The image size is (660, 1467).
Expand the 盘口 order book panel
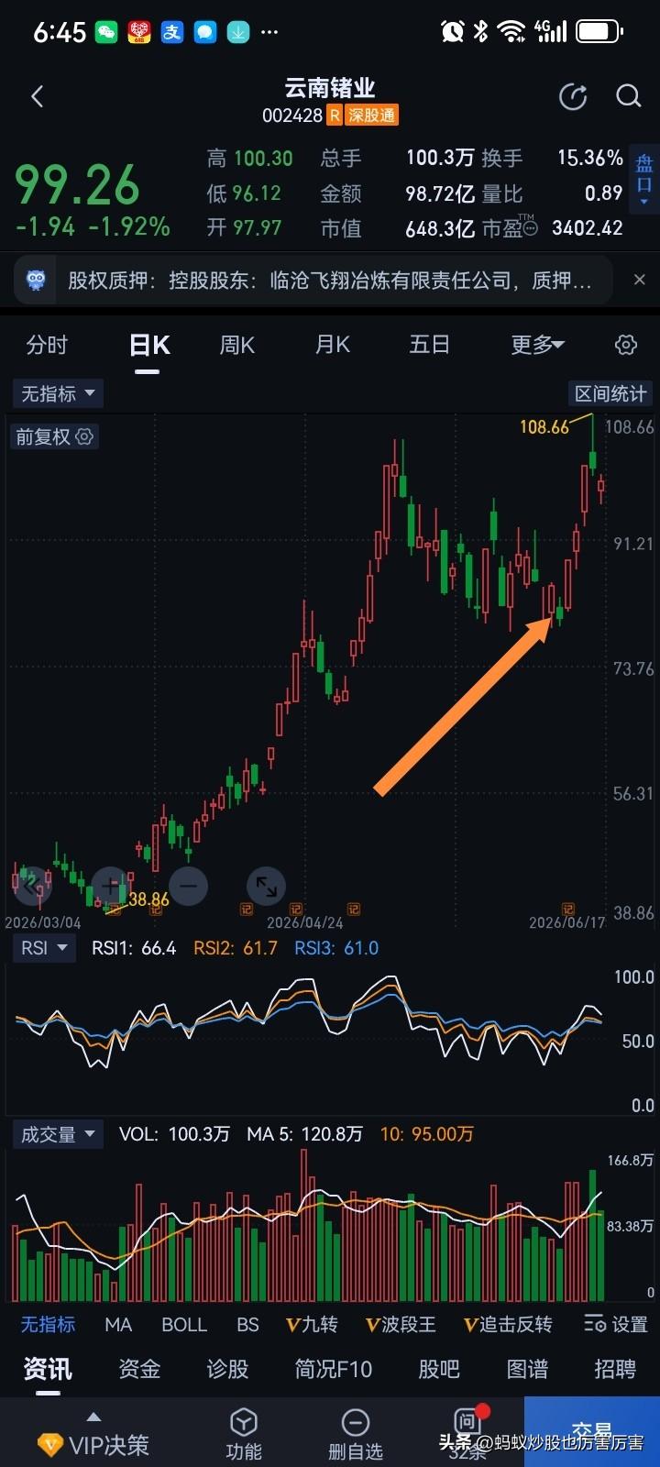[644, 177]
